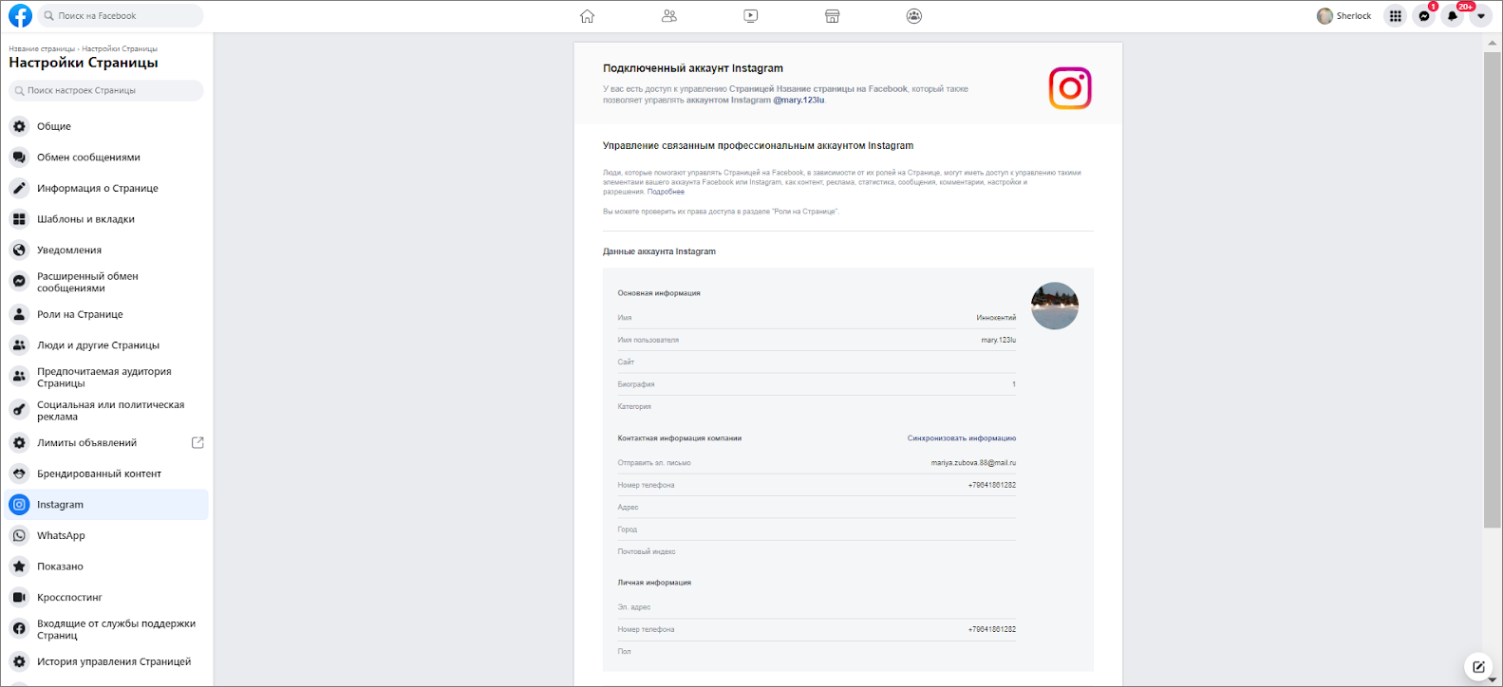
Task: Click the Настройки Страницы breadcrumb link
Action: [120, 48]
